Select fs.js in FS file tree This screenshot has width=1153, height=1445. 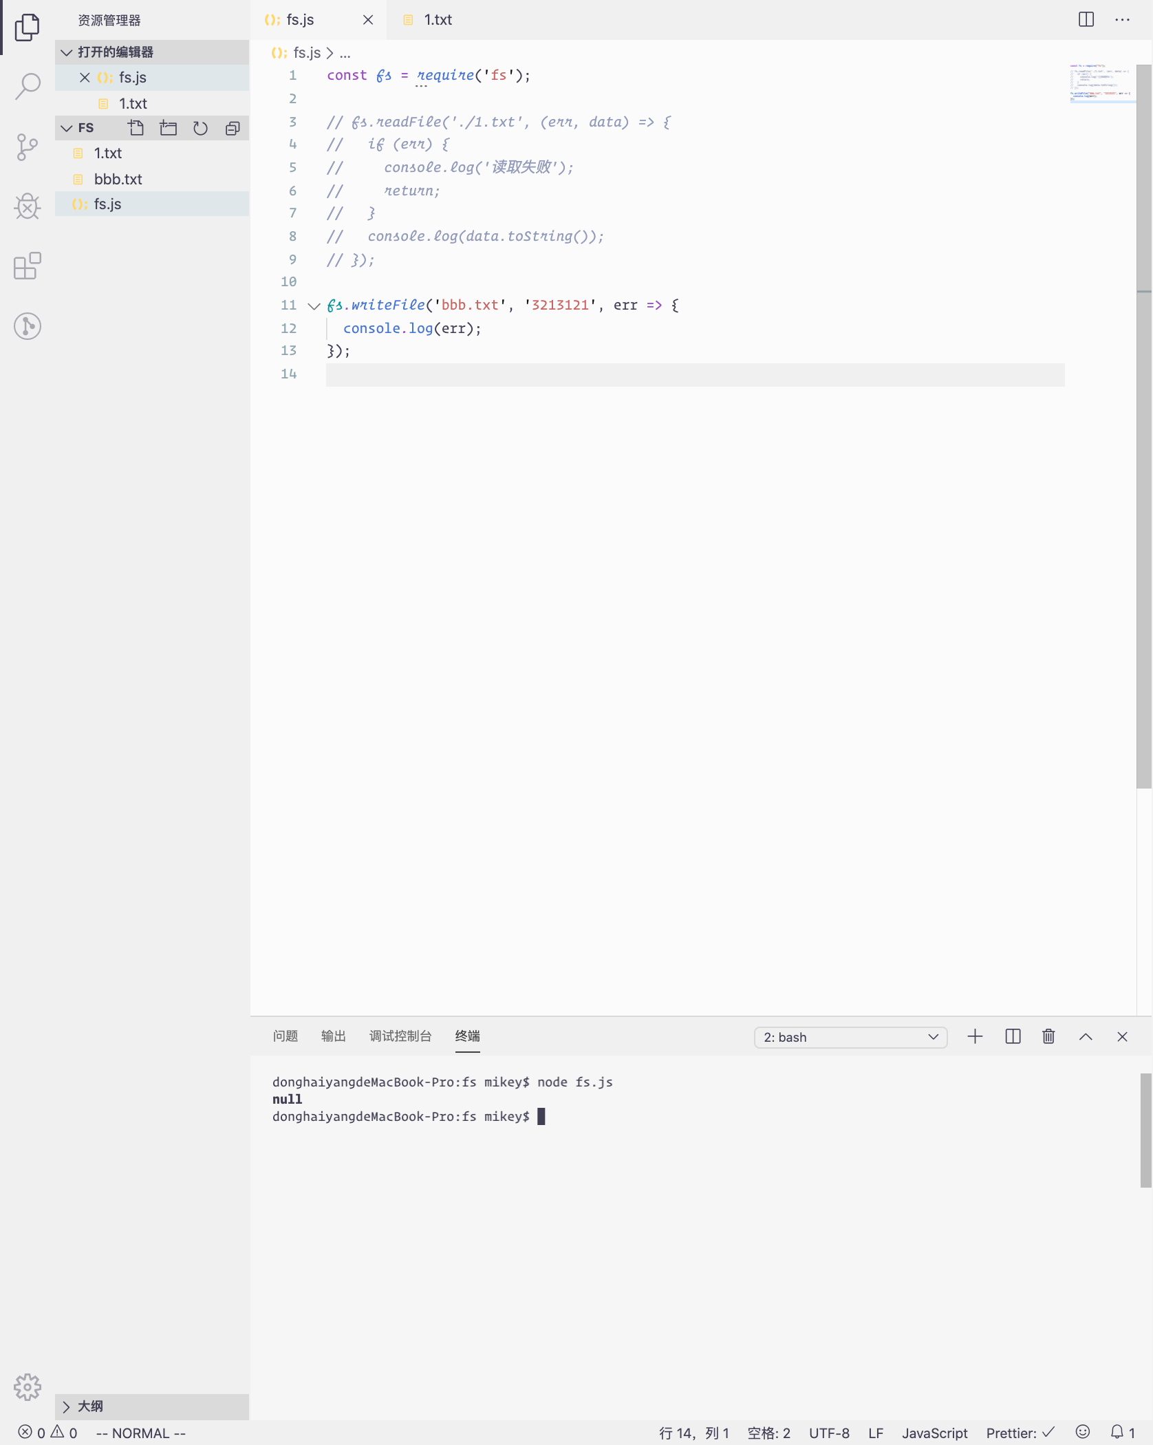(152, 204)
